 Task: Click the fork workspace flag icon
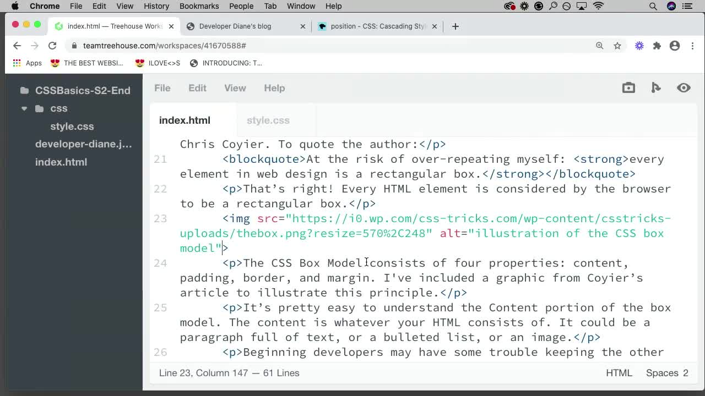point(656,87)
